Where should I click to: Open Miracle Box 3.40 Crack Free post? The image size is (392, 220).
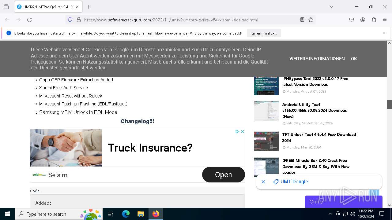[316, 166]
